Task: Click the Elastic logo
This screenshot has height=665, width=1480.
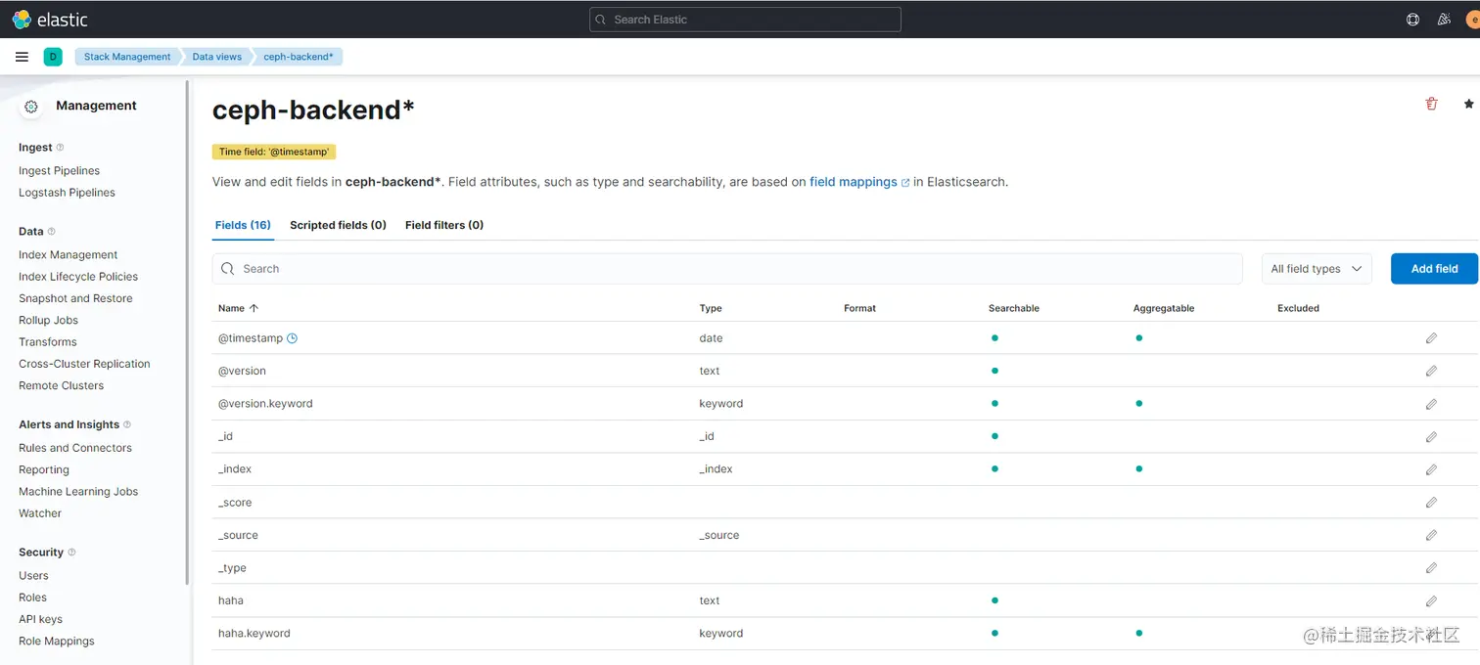Action: tap(49, 20)
